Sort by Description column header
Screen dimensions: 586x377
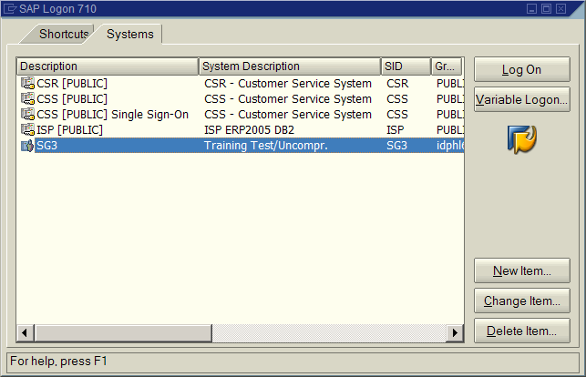coord(108,66)
